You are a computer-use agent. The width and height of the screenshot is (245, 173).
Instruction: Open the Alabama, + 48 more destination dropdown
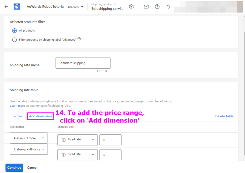click(29, 149)
